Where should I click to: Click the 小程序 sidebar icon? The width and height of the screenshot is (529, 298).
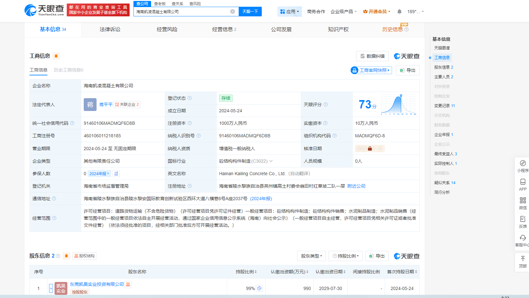pyautogui.click(x=523, y=164)
